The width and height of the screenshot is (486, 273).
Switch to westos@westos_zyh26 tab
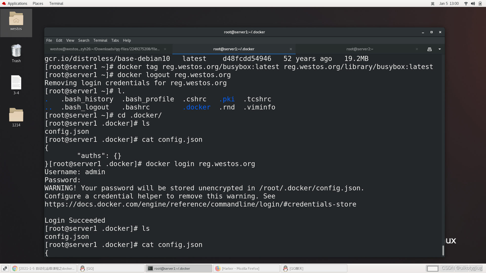tap(105, 49)
